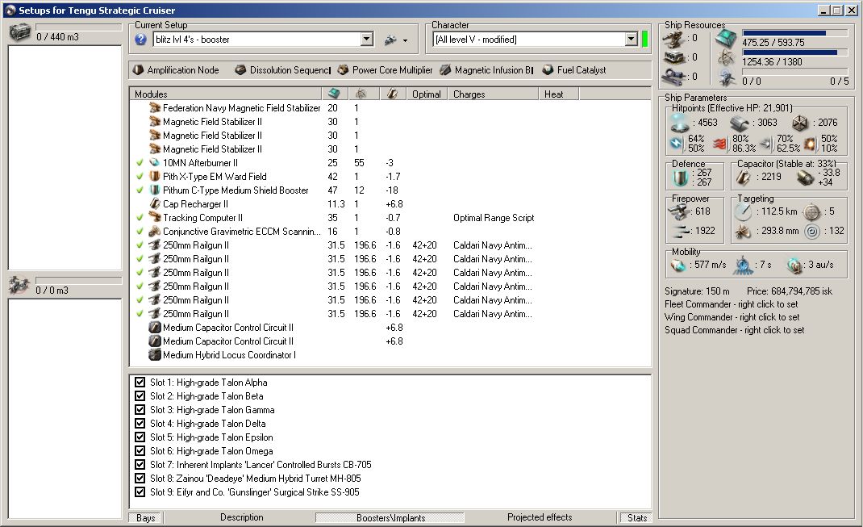
Task: Select Federation Navy Magnetic Field Stabilizer row
Action: [390, 108]
